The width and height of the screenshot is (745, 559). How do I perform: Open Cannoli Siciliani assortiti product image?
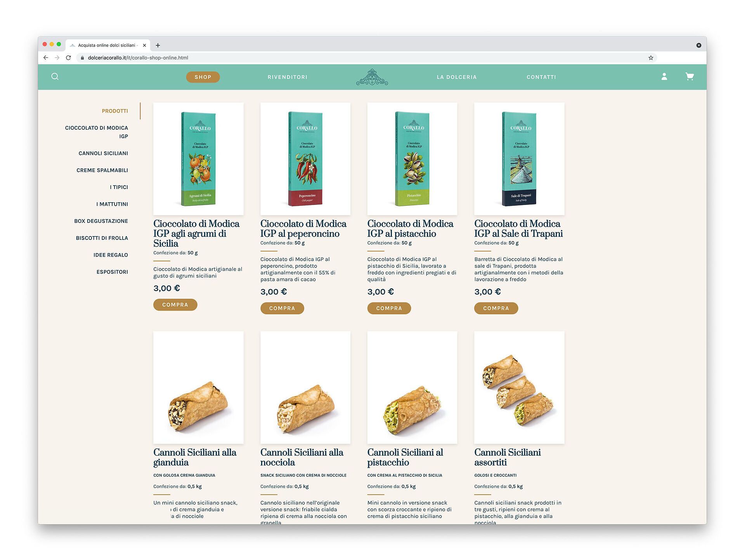coord(519,387)
